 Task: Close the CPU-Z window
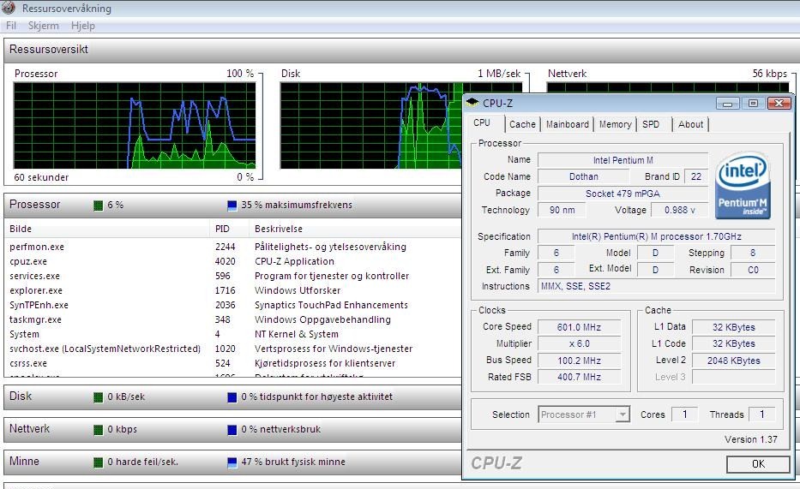(779, 104)
